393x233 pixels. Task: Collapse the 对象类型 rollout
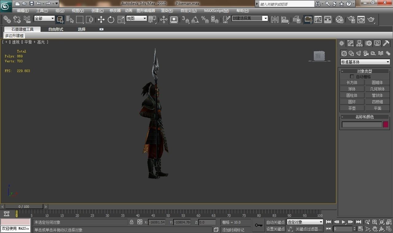coord(364,71)
